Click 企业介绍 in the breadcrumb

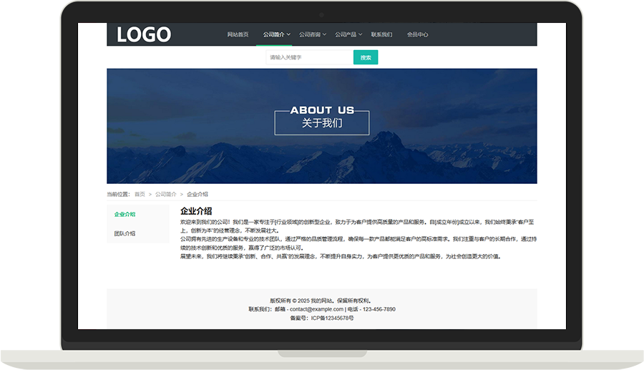coord(197,194)
